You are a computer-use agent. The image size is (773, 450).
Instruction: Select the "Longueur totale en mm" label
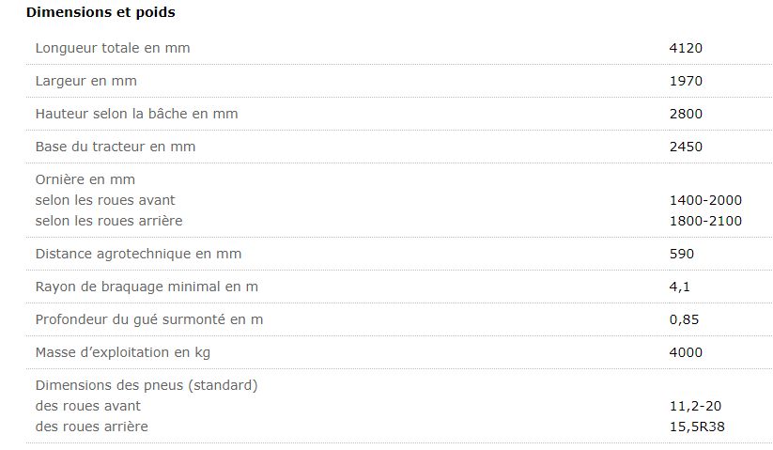pos(112,48)
